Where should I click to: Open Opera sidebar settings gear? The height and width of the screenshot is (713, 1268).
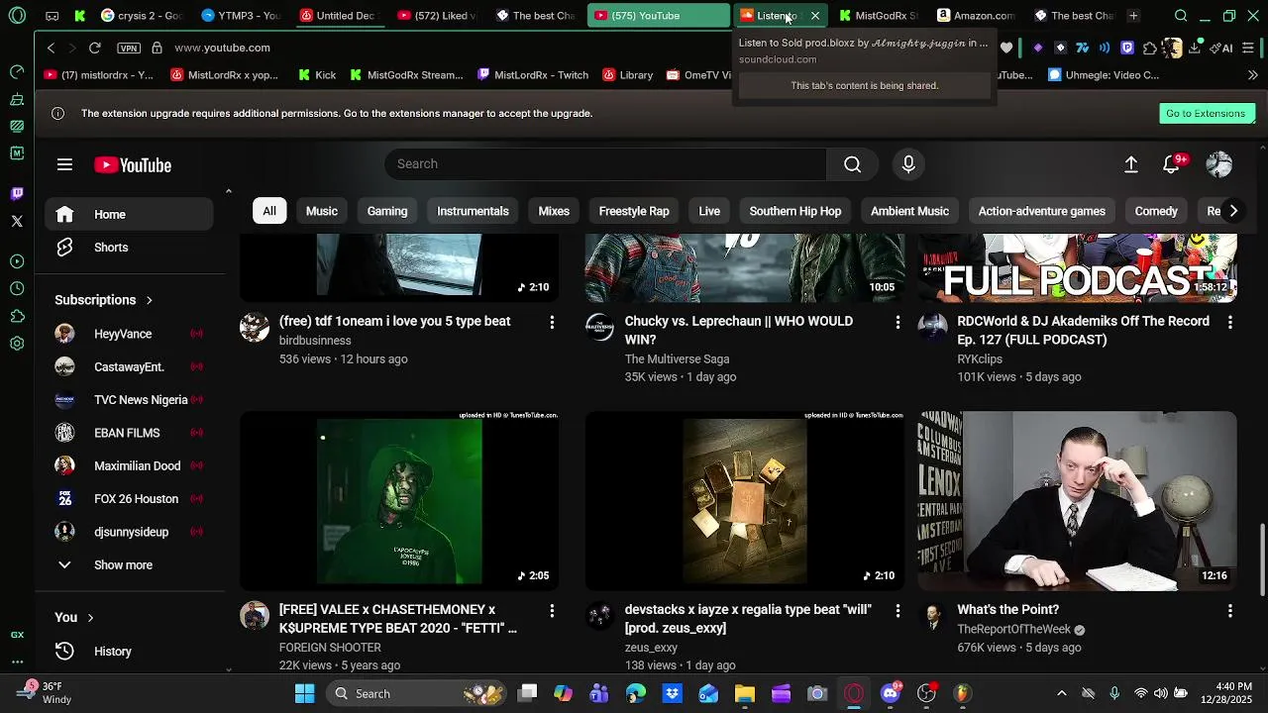click(x=17, y=344)
